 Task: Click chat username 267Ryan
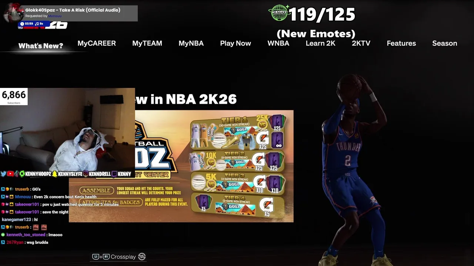pyautogui.click(x=15, y=242)
